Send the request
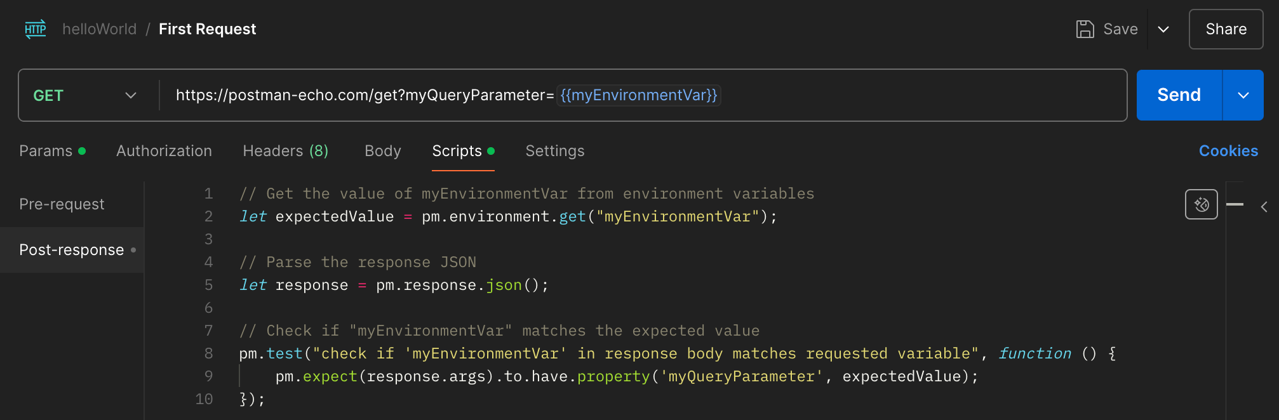 [x=1179, y=95]
